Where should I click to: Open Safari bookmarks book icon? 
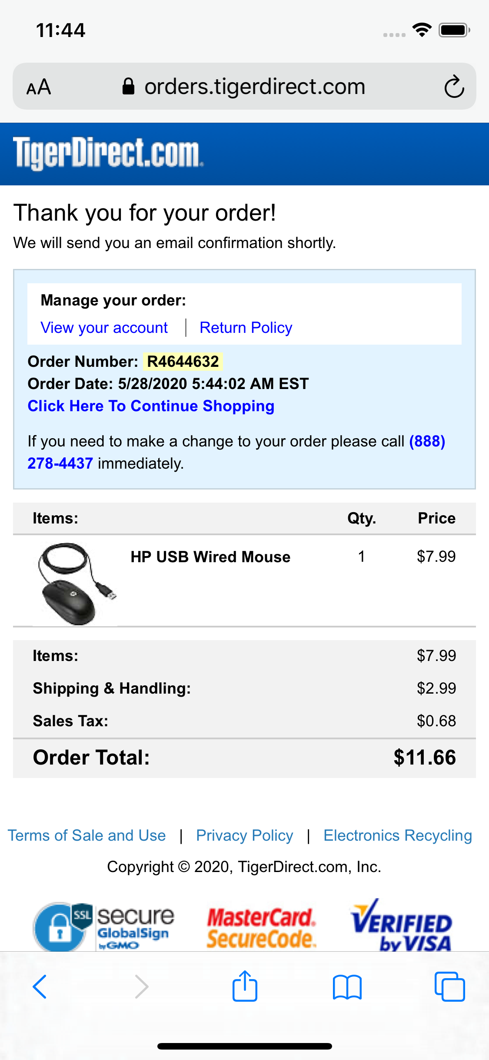pyautogui.click(x=347, y=986)
